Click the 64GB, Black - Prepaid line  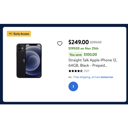tap(88, 65)
